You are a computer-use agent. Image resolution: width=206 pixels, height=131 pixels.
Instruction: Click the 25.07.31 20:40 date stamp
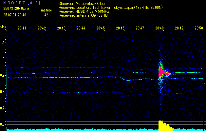pyautogui.click(x=15, y=15)
